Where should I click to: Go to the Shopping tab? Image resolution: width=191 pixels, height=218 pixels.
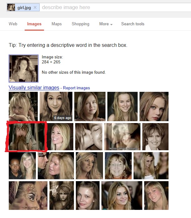[81, 24]
